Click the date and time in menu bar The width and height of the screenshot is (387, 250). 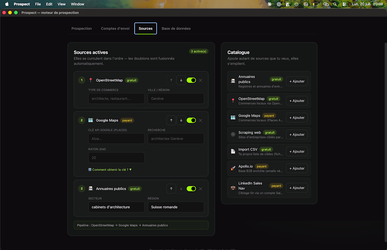(x=367, y=4)
